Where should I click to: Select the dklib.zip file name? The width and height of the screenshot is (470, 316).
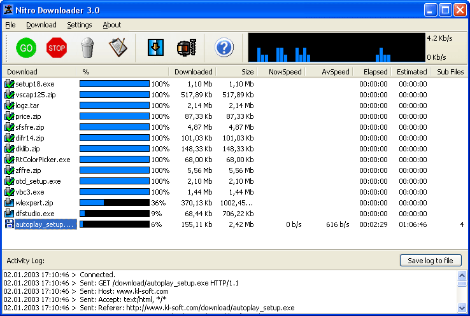click(x=27, y=149)
